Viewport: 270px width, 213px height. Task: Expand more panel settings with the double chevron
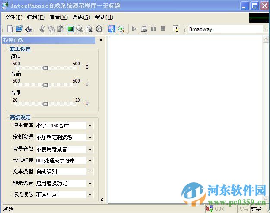pyautogui.click(x=102, y=200)
